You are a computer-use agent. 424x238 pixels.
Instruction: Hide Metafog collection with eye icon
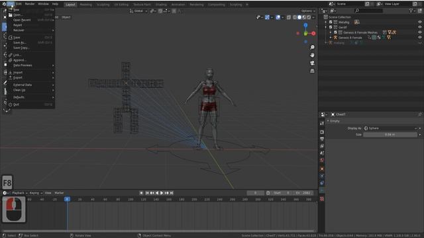coord(419,22)
